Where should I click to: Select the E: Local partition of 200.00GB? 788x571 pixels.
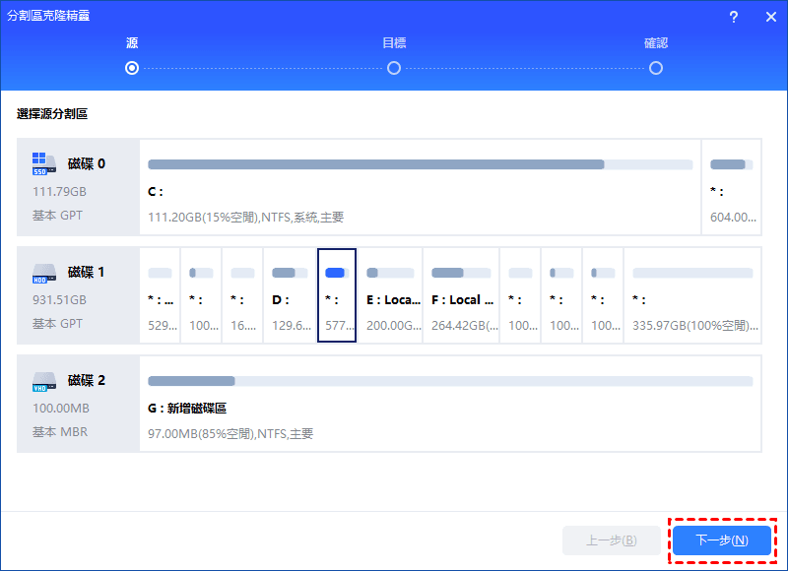tap(391, 295)
